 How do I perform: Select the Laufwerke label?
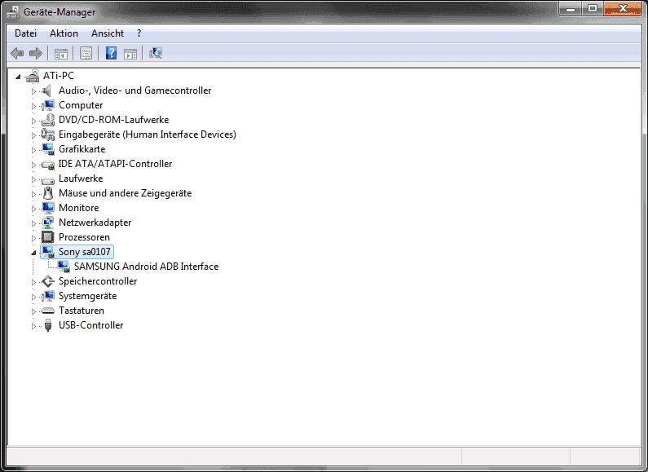(81, 179)
